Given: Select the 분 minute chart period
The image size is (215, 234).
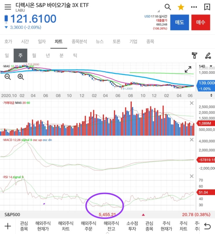Looking at the screenshot, I should tap(61, 56).
